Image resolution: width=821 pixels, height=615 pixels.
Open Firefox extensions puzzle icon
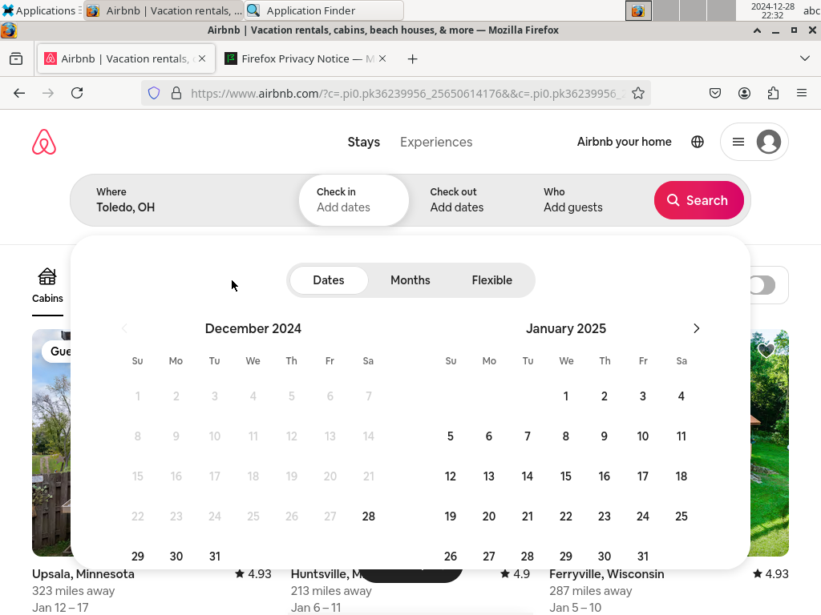click(x=773, y=93)
